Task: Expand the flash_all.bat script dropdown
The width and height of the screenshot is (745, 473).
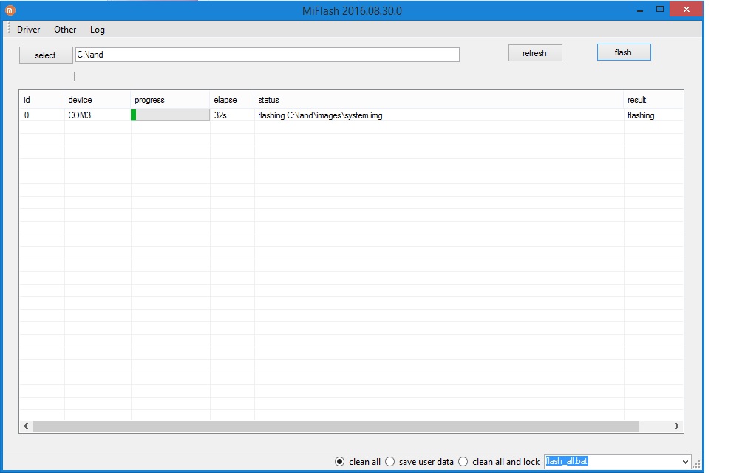Action: click(x=684, y=462)
